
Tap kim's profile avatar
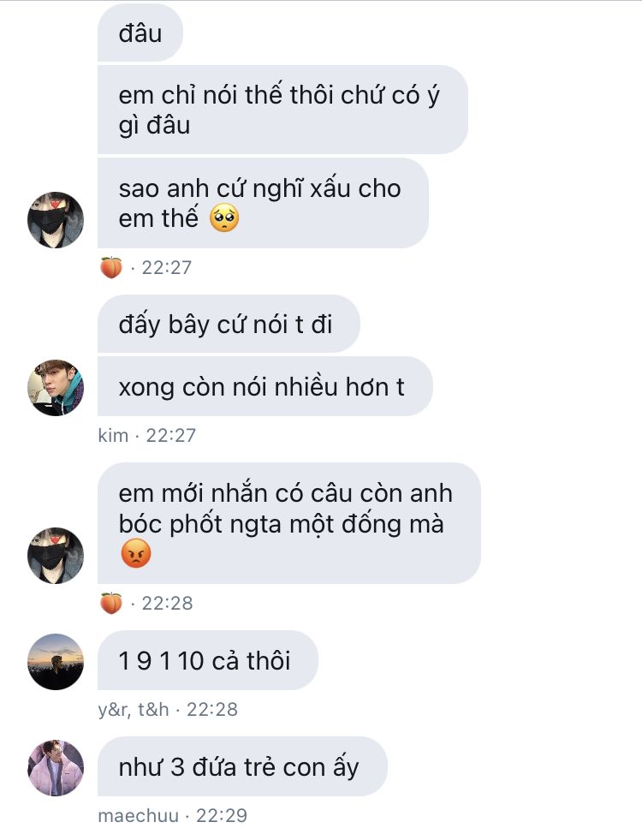pyautogui.click(x=56, y=388)
